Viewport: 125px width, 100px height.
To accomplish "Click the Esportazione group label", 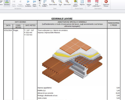I will [98, 8].
